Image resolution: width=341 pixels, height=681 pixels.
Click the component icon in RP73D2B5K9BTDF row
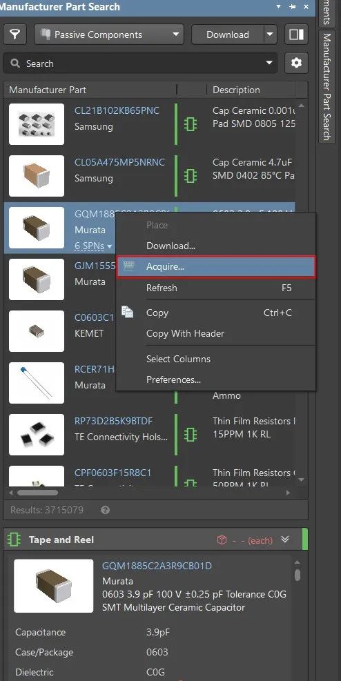pos(191,434)
